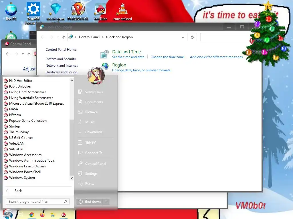Open TeamOS Forum desktop shortcut
This screenshot has height=219, width=293.
[33, 13]
